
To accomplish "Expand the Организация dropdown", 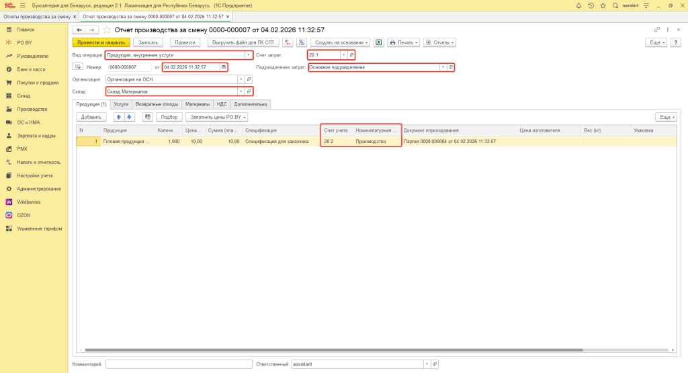I will pos(241,79).
